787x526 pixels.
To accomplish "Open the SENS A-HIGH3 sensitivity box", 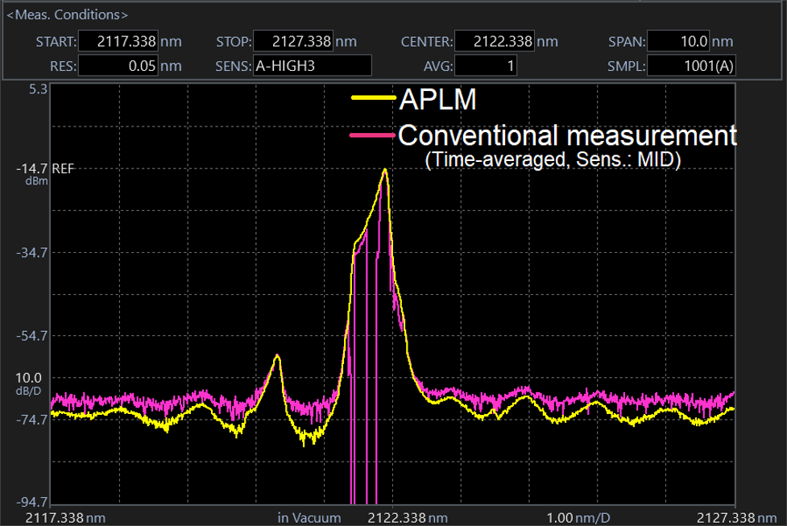I will tap(312, 66).
